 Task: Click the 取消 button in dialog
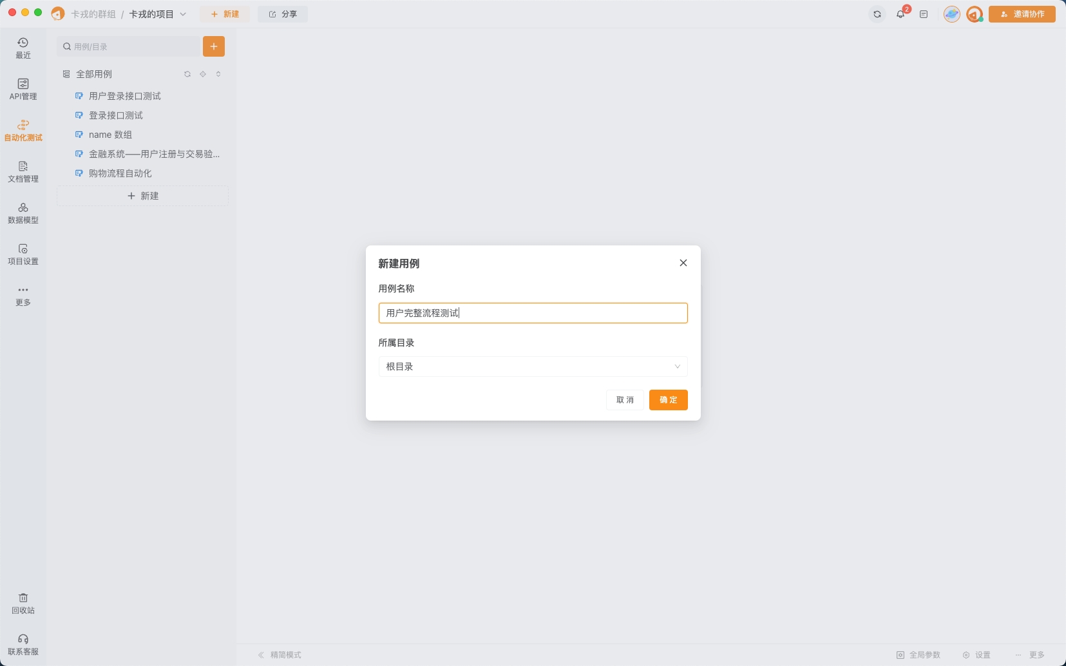tap(625, 400)
